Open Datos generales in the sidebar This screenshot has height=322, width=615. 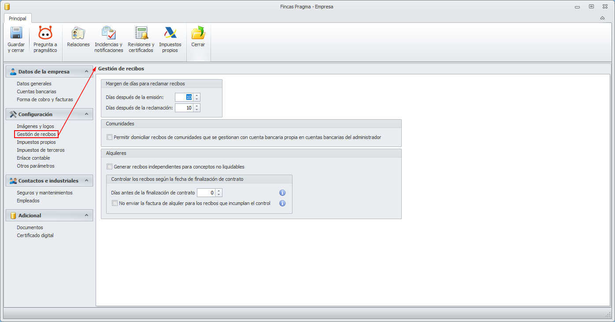tap(34, 84)
